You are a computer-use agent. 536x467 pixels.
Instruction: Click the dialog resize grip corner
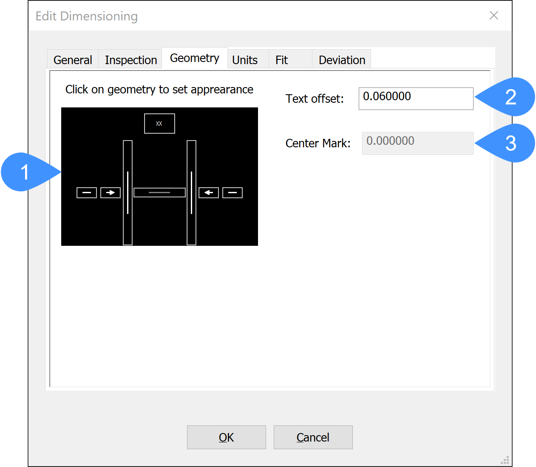click(505, 460)
